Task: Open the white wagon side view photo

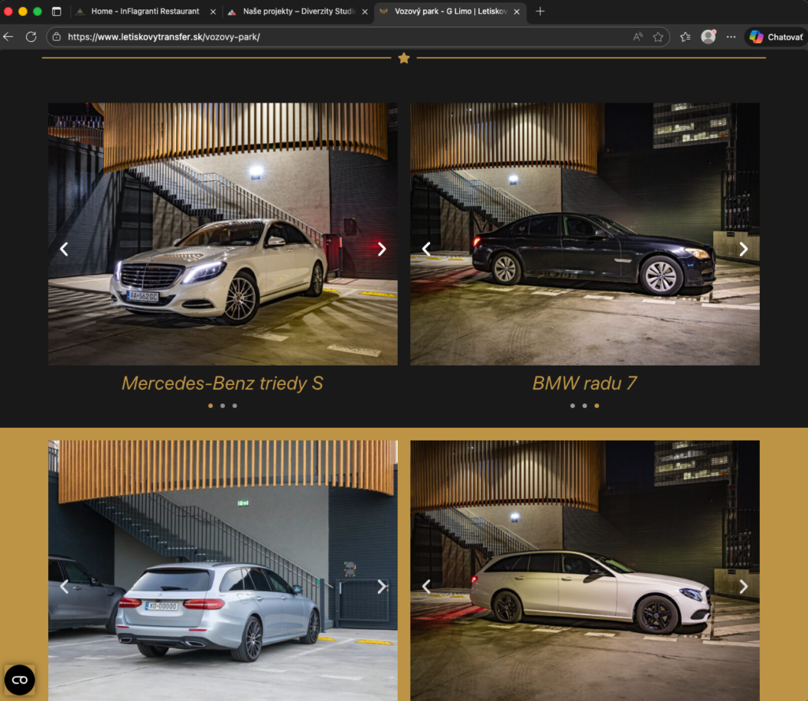Action: (x=585, y=571)
